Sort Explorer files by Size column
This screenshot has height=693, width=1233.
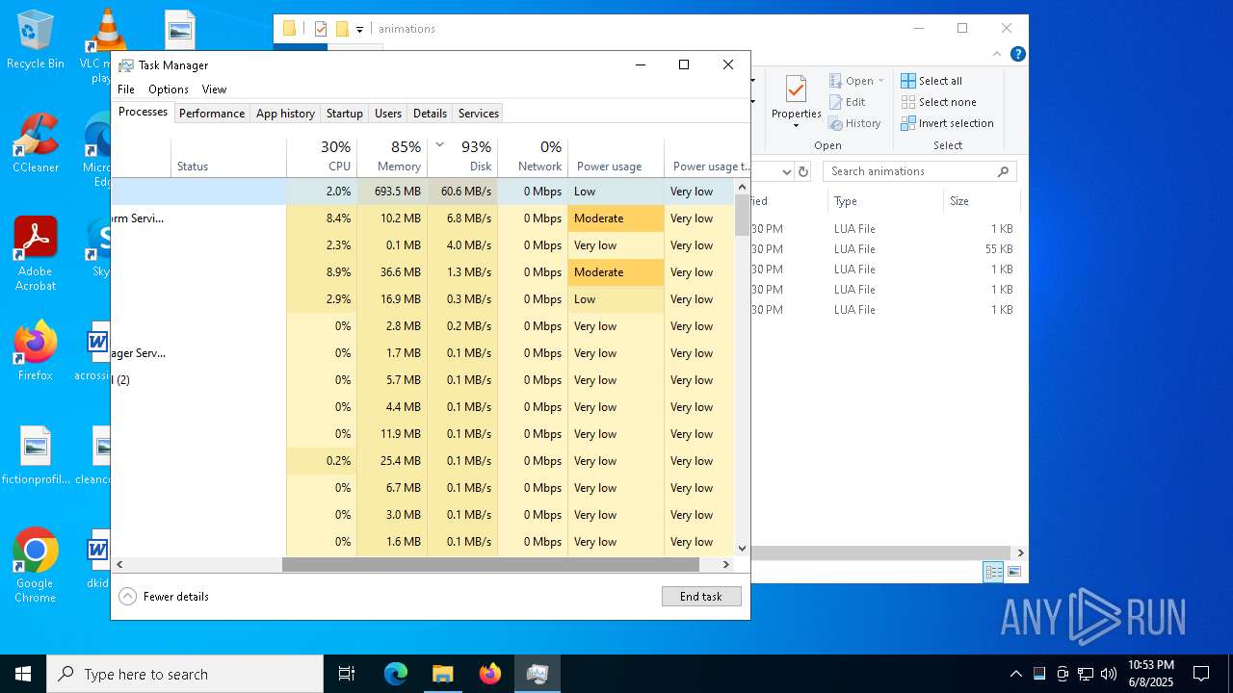(x=982, y=201)
